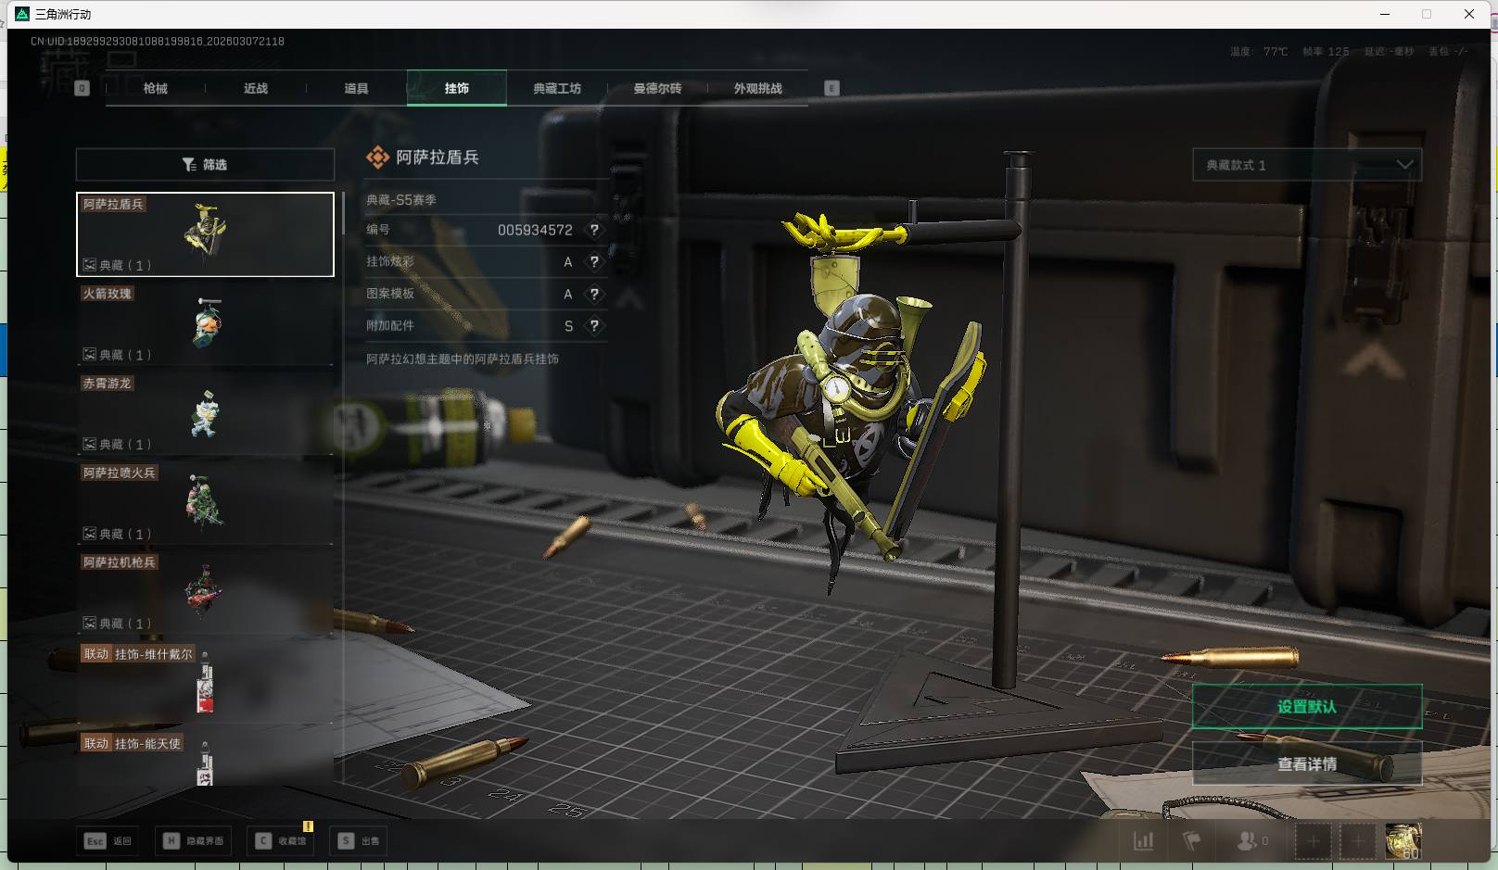Screen dimensions: 1498x870
Task: Click the 出售 sell button
Action: tap(360, 841)
